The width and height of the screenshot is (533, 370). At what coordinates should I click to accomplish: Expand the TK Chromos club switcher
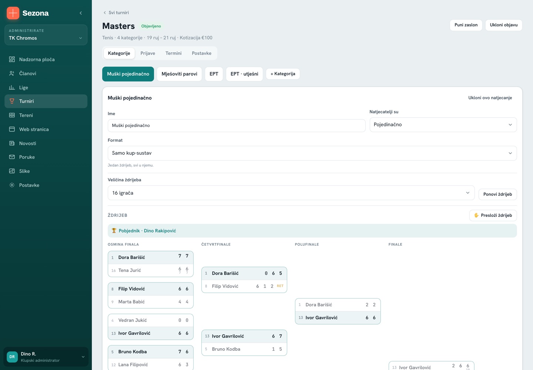point(46,35)
